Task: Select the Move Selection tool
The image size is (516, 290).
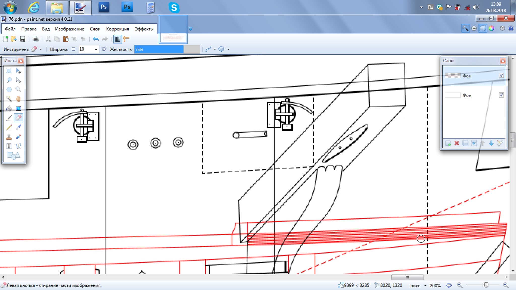Action: pyautogui.click(x=18, y=80)
